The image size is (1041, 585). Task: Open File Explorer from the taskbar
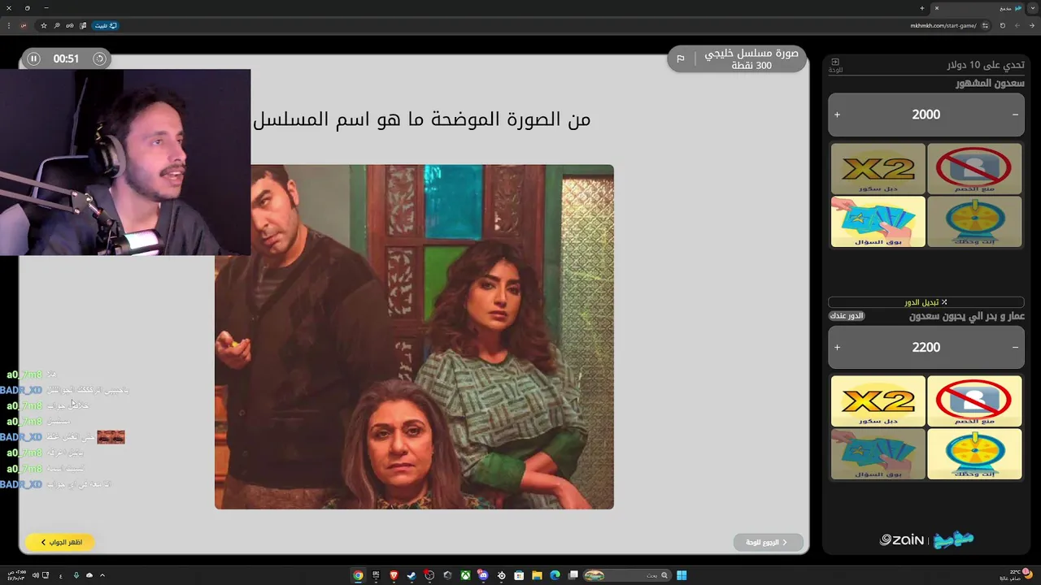pyautogui.click(x=537, y=575)
